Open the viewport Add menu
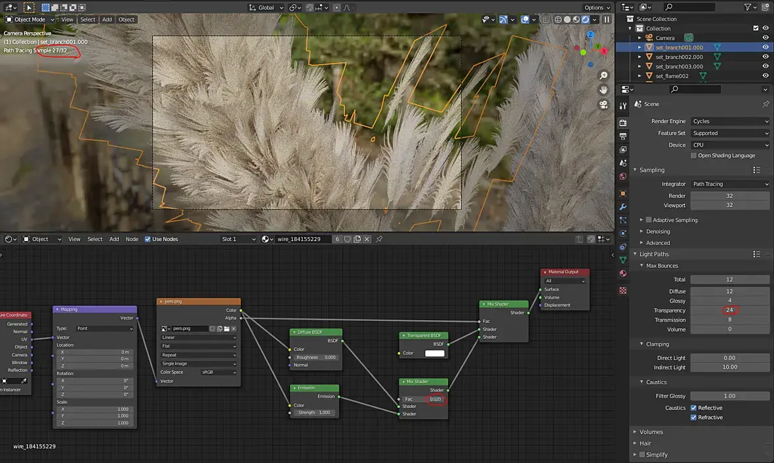This screenshot has width=774, height=463. point(107,20)
